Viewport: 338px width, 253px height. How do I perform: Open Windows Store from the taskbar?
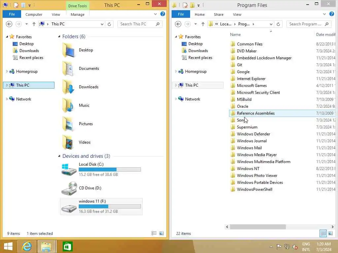click(x=67, y=246)
